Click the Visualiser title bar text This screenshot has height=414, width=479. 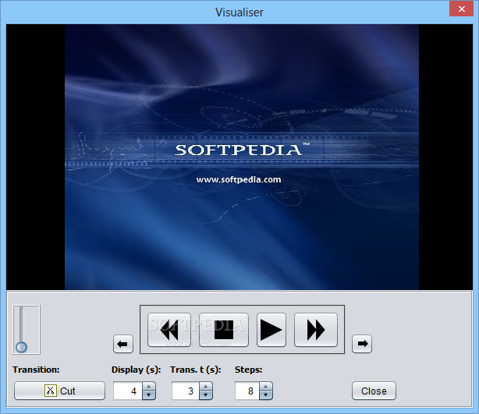[239, 12]
